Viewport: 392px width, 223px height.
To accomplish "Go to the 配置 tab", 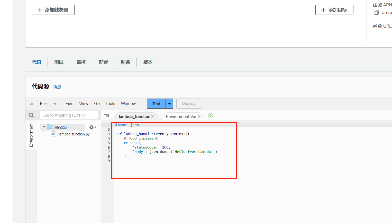I will coord(103,62).
